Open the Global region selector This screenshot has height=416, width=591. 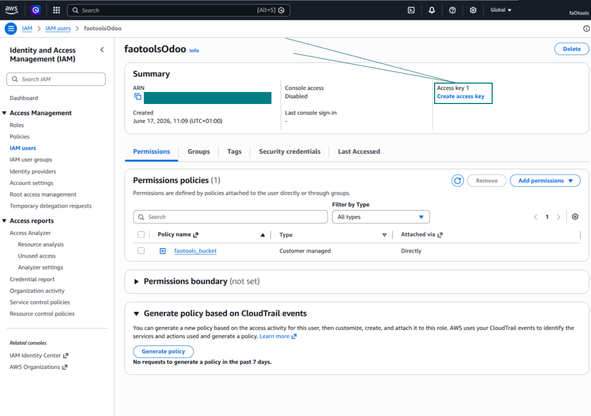click(501, 10)
